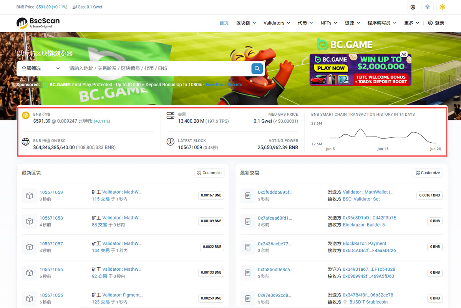Open BSC: Validator Set recipient link
The image size is (461, 308).
pyautogui.click(x=361, y=199)
